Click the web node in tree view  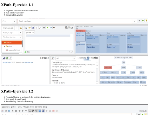123,68
